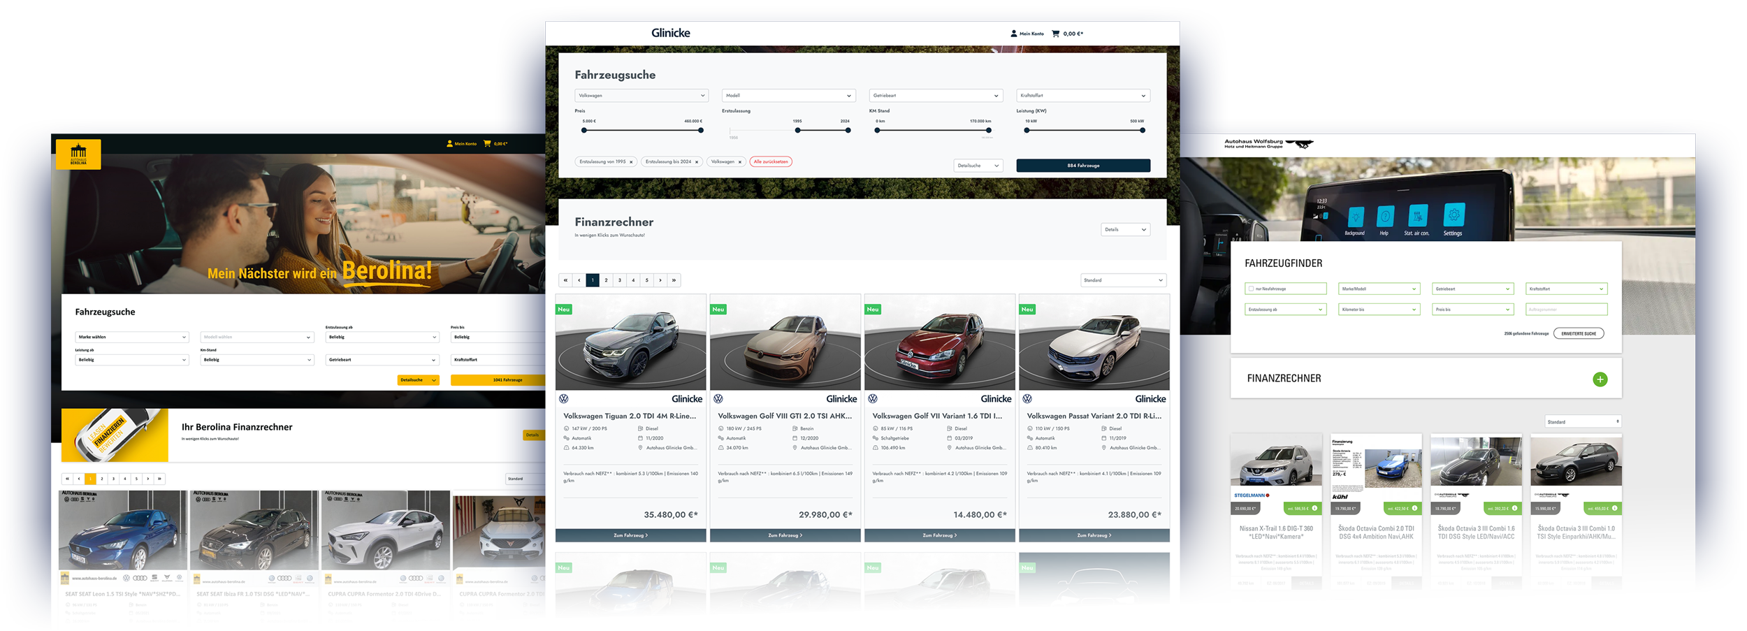
Task: Open 'Marke wählen' dropdown on Berolina site
Action: point(132,337)
